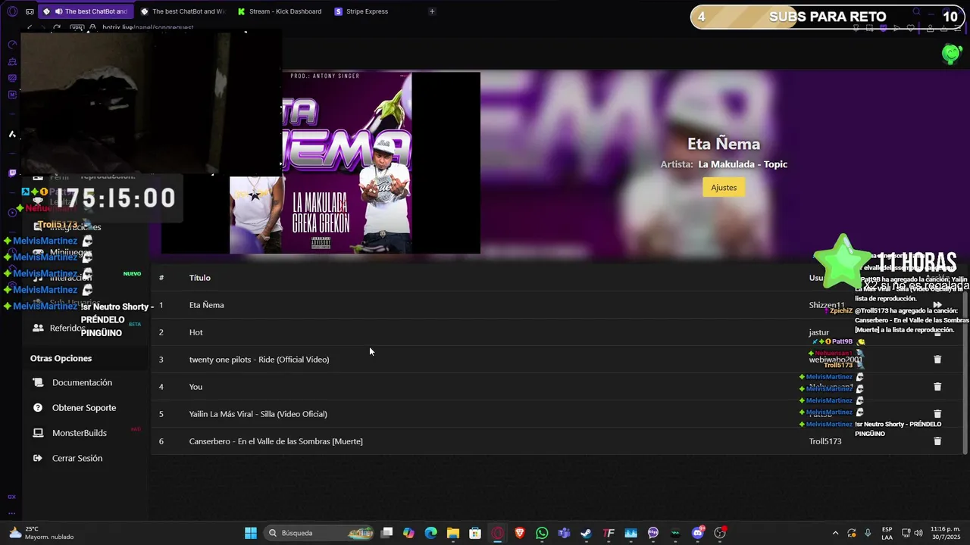Click user Troll5173 in the table
970x545 pixels.
825,441
